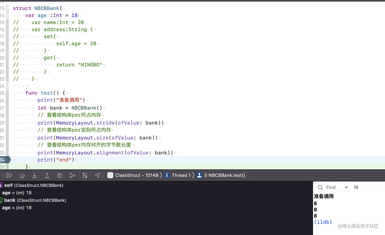The height and width of the screenshot is (235, 385).
Task: Open the Debug View Hierarchy
Action: (60, 175)
